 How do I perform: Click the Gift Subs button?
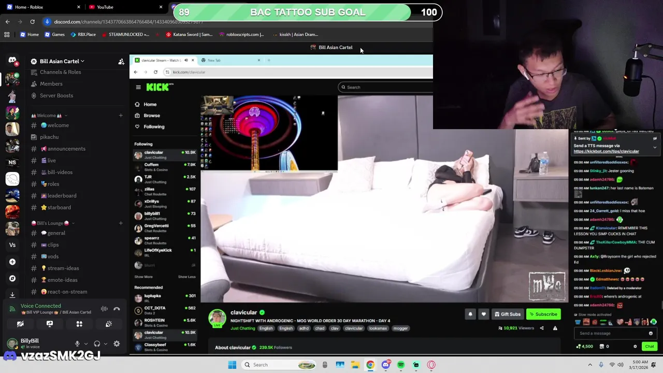point(507,314)
